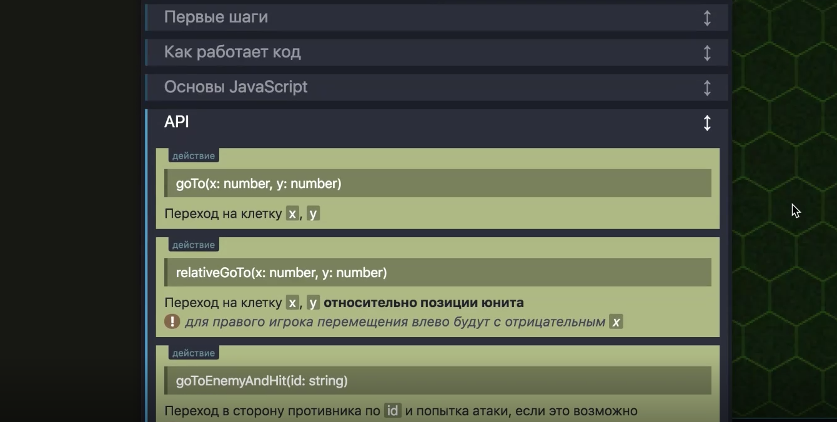Screen dimensions: 837x422
Task: Click the действие tag above goTo
Action: point(194,155)
